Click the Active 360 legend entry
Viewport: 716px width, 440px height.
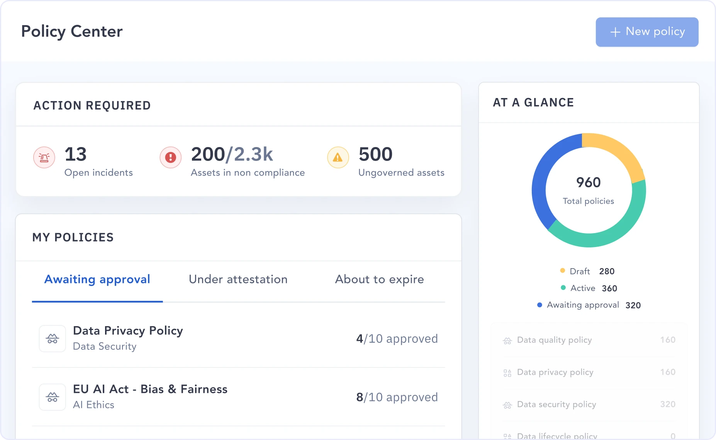click(x=589, y=288)
